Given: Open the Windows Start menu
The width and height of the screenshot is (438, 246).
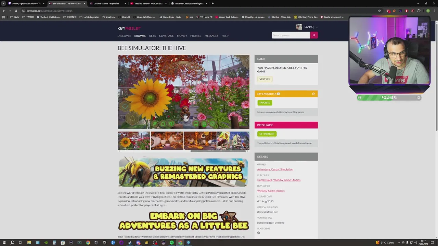Looking at the screenshot, I should click(4, 243).
